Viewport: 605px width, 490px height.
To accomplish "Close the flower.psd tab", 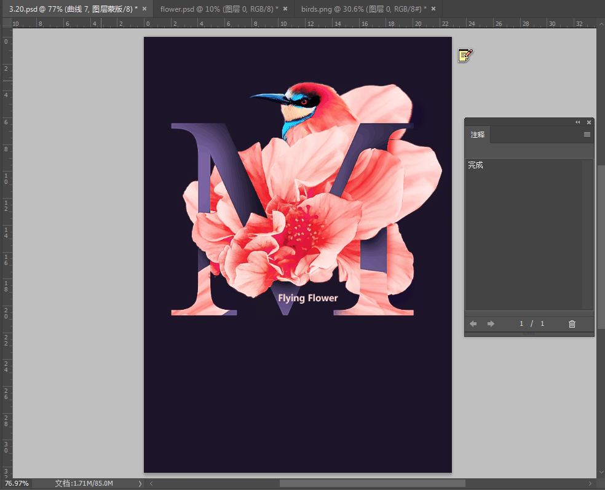I will tap(285, 9).
